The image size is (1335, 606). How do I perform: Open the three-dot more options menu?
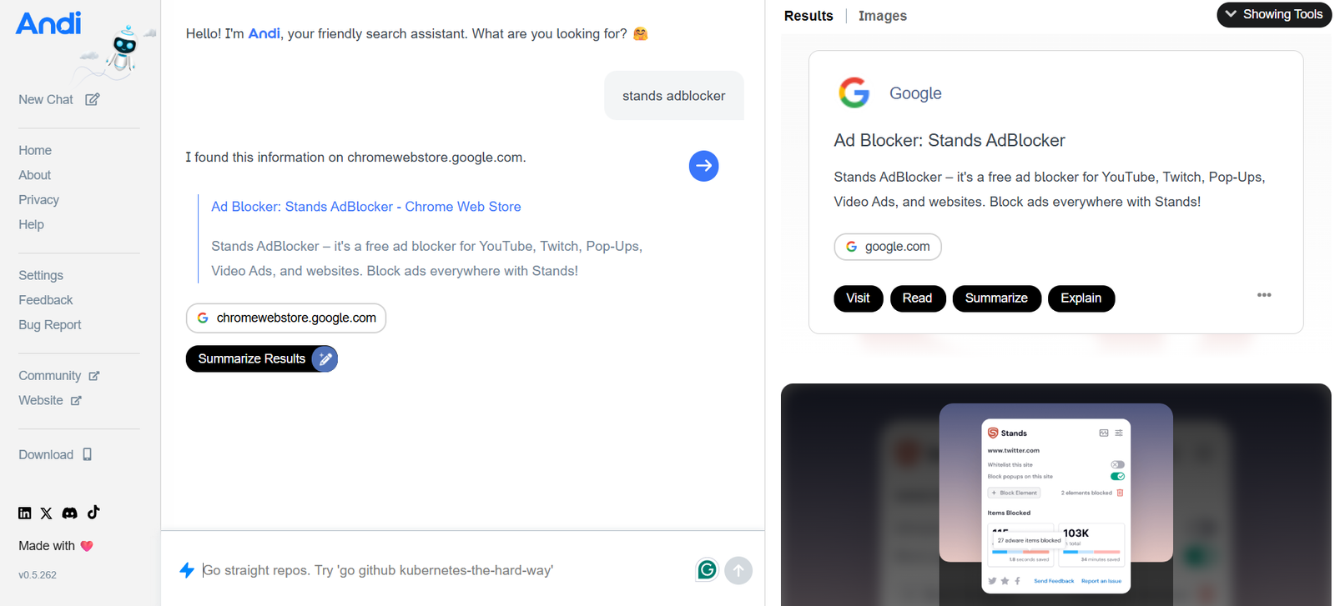pos(1264,295)
